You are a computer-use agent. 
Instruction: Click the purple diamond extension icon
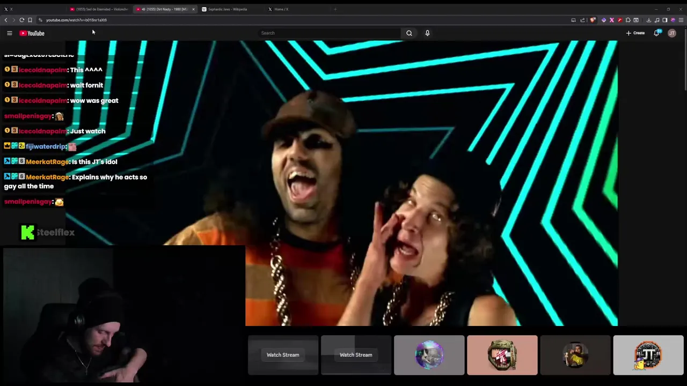click(604, 20)
